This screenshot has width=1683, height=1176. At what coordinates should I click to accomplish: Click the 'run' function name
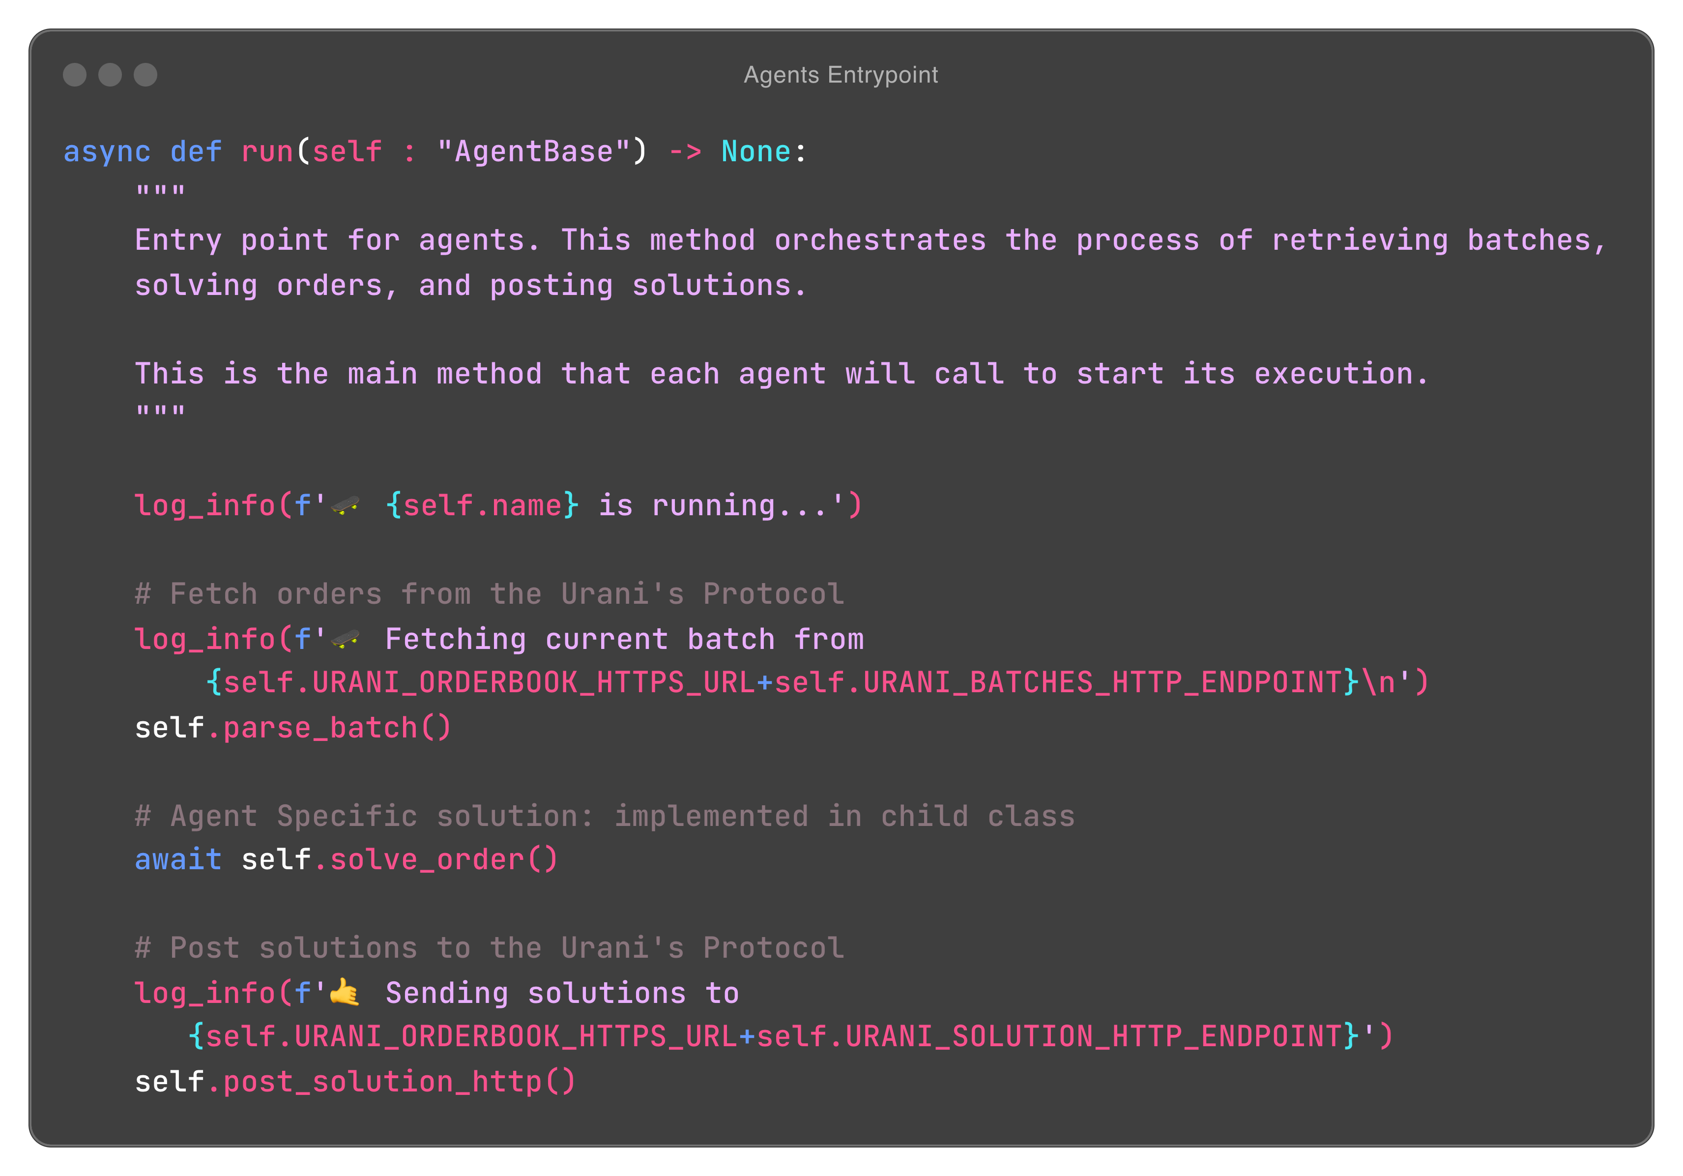pyautogui.click(x=267, y=152)
